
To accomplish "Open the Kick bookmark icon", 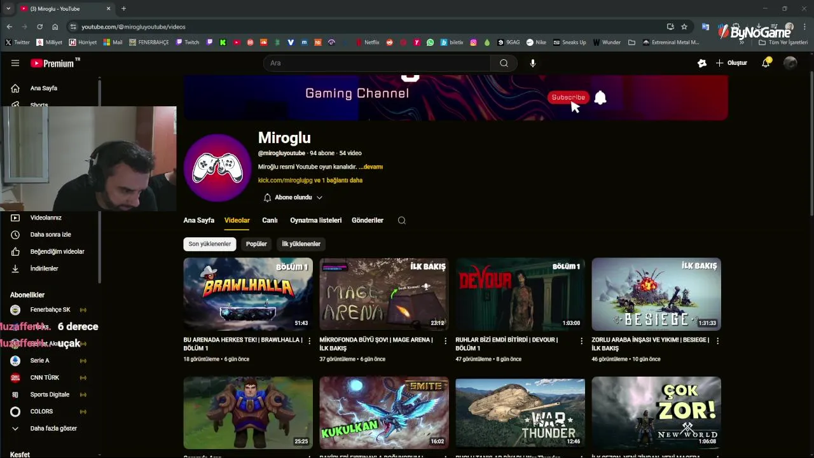I will tap(223, 43).
